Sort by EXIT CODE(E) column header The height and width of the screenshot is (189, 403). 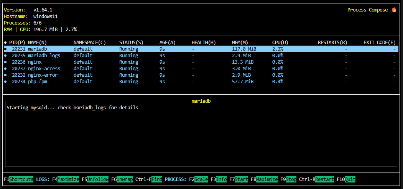click(x=380, y=43)
